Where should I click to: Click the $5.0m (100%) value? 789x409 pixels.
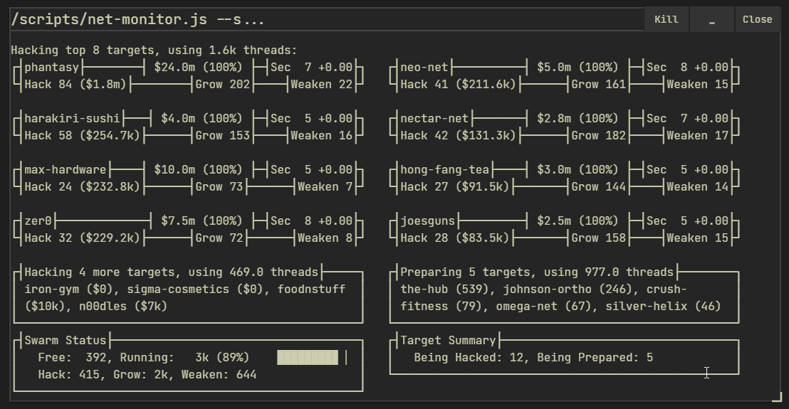(x=578, y=68)
